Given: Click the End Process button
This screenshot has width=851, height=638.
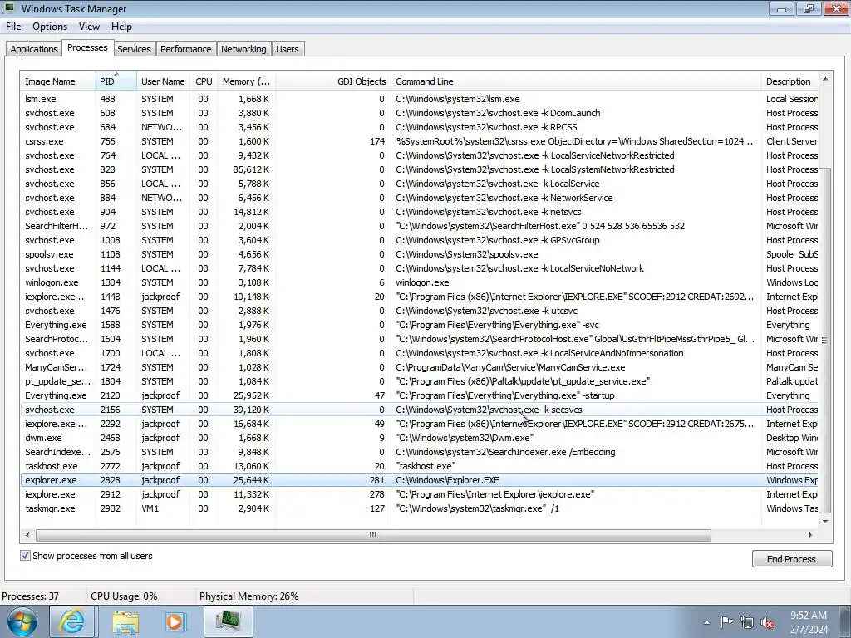Looking at the screenshot, I should click(792, 559).
